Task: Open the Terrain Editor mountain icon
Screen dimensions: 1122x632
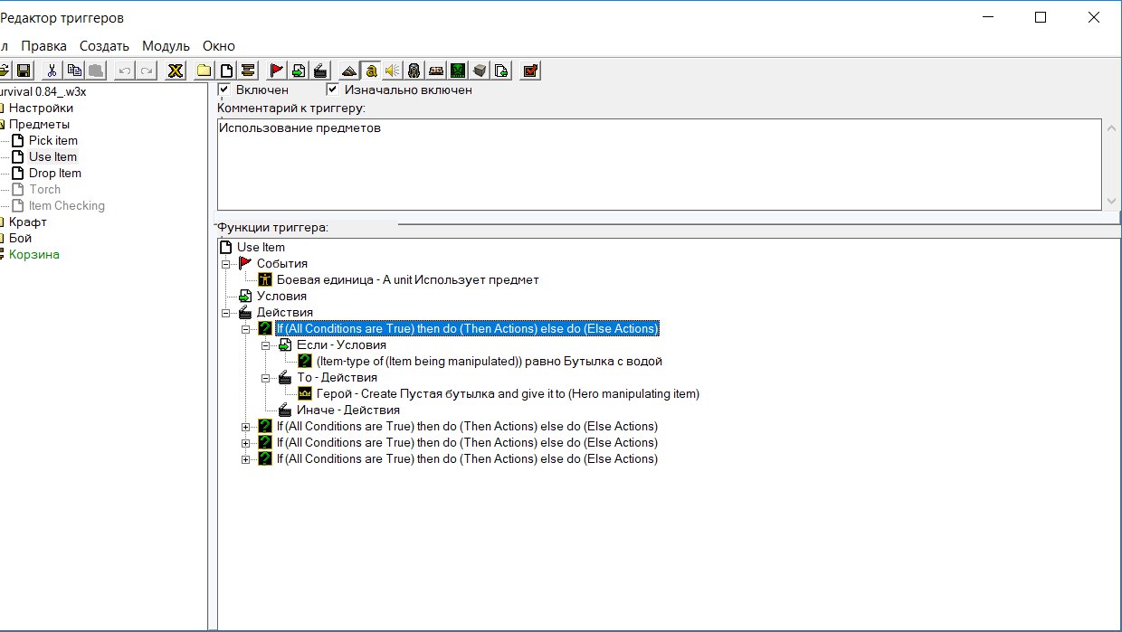Action: (349, 71)
